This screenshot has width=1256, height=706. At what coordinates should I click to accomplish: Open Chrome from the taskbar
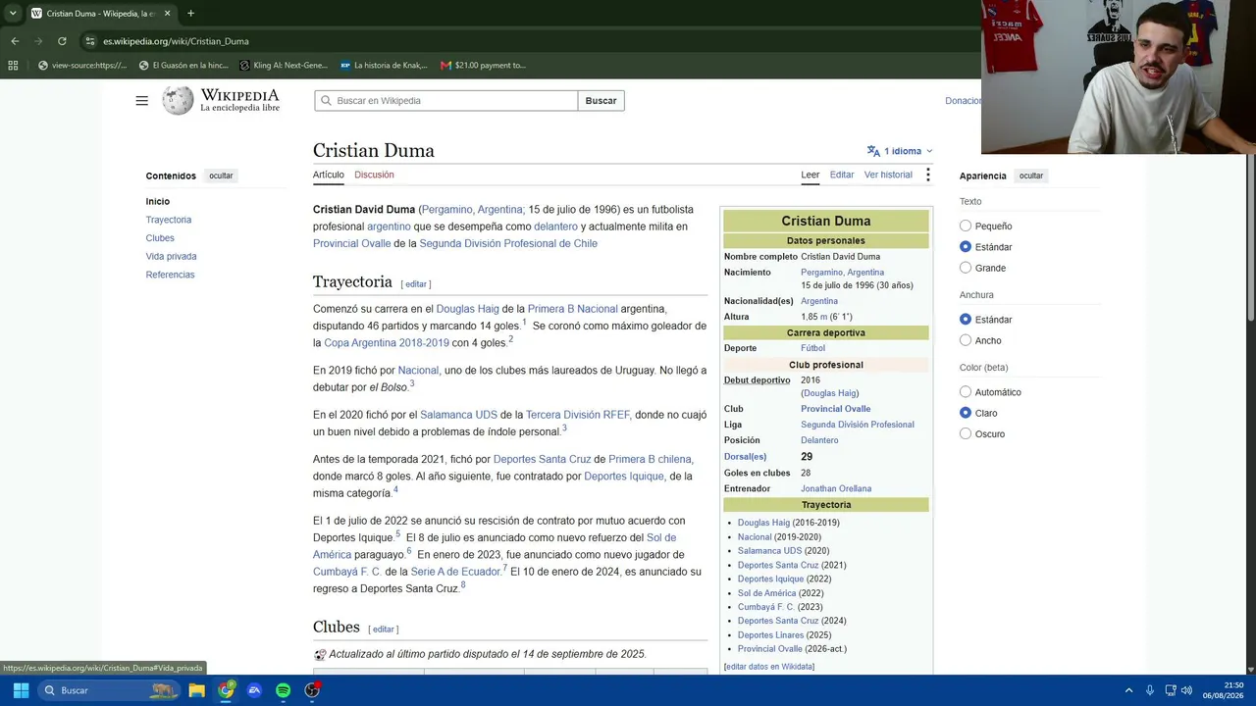pyautogui.click(x=226, y=690)
